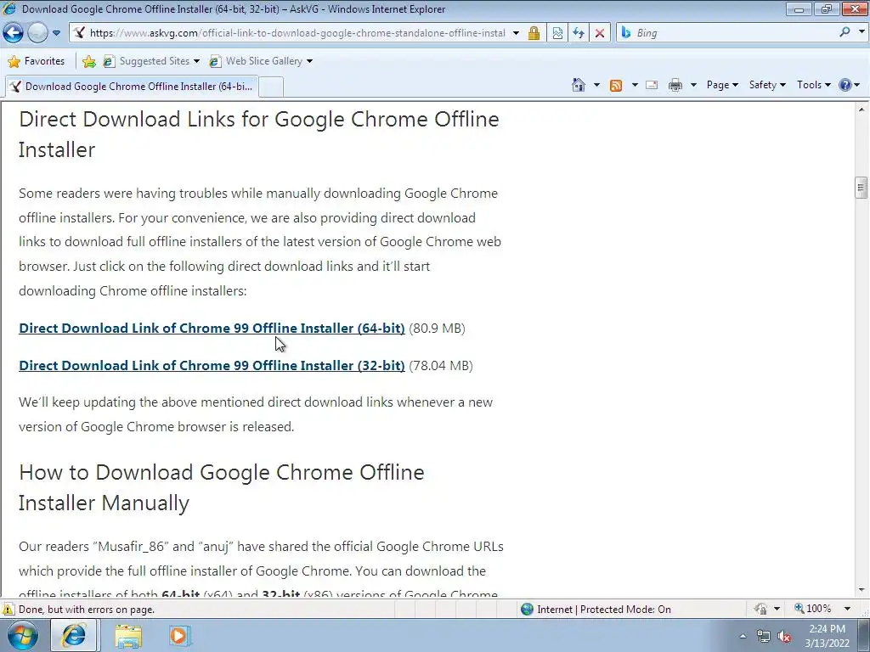Click the '(78.04 MB)' file size text

[441, 366]
